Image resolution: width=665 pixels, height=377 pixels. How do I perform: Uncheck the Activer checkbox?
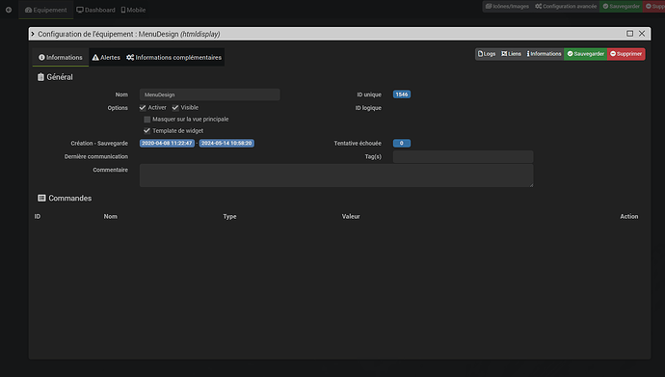click(143, 108)
